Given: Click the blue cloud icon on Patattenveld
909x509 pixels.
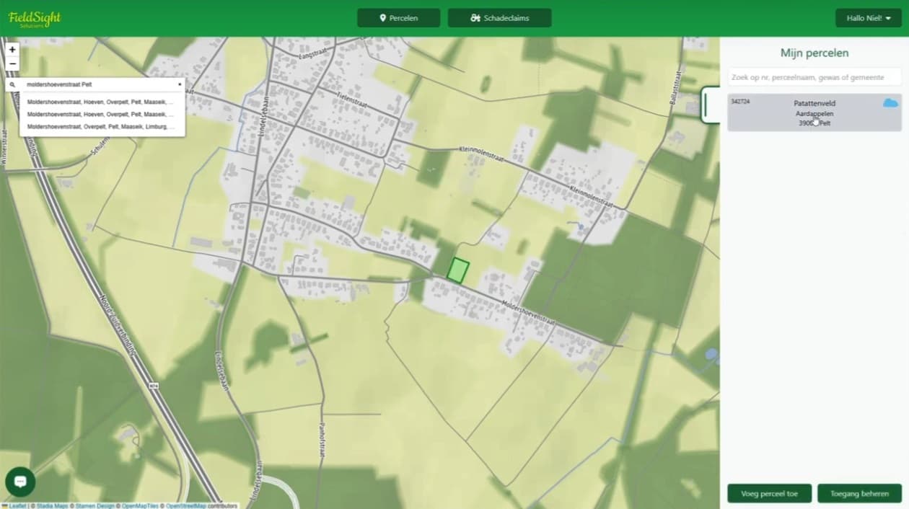Looking at the screenshot, I should (890, 103).
